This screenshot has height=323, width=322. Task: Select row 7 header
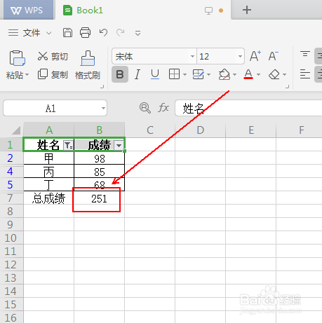[x=11, y=198]
